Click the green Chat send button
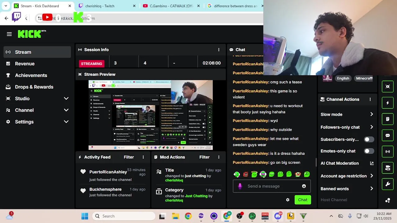The height and width of the screenshot is (223, 397). 303,200
